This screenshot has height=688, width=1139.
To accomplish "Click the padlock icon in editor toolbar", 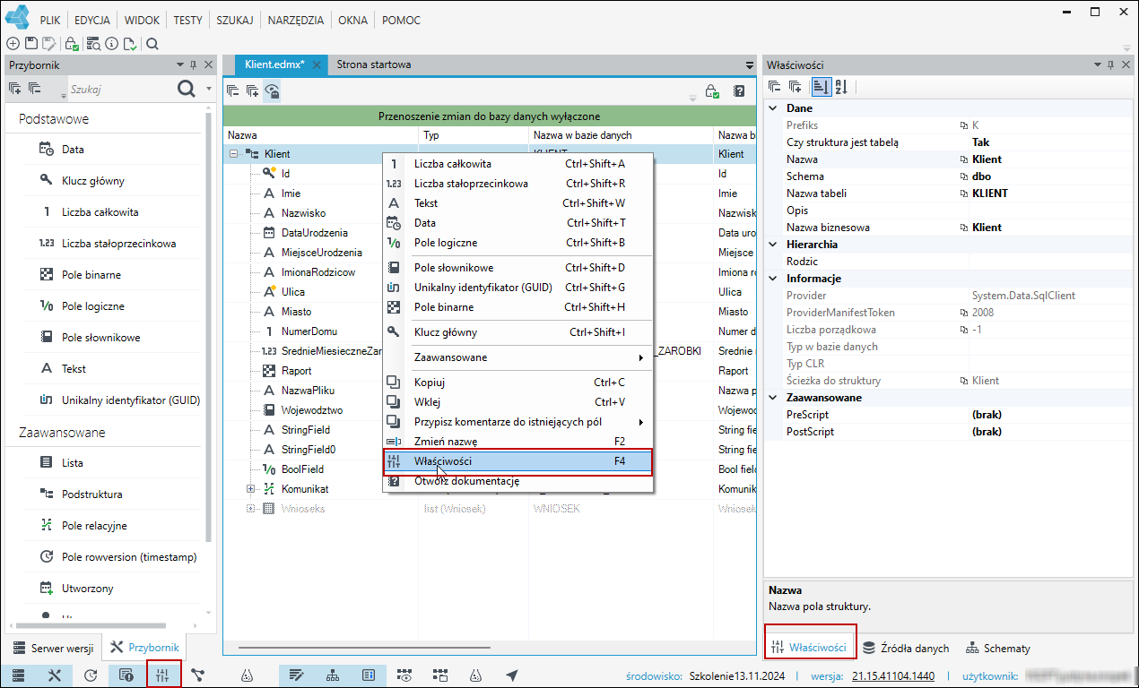I will [712, 90].
